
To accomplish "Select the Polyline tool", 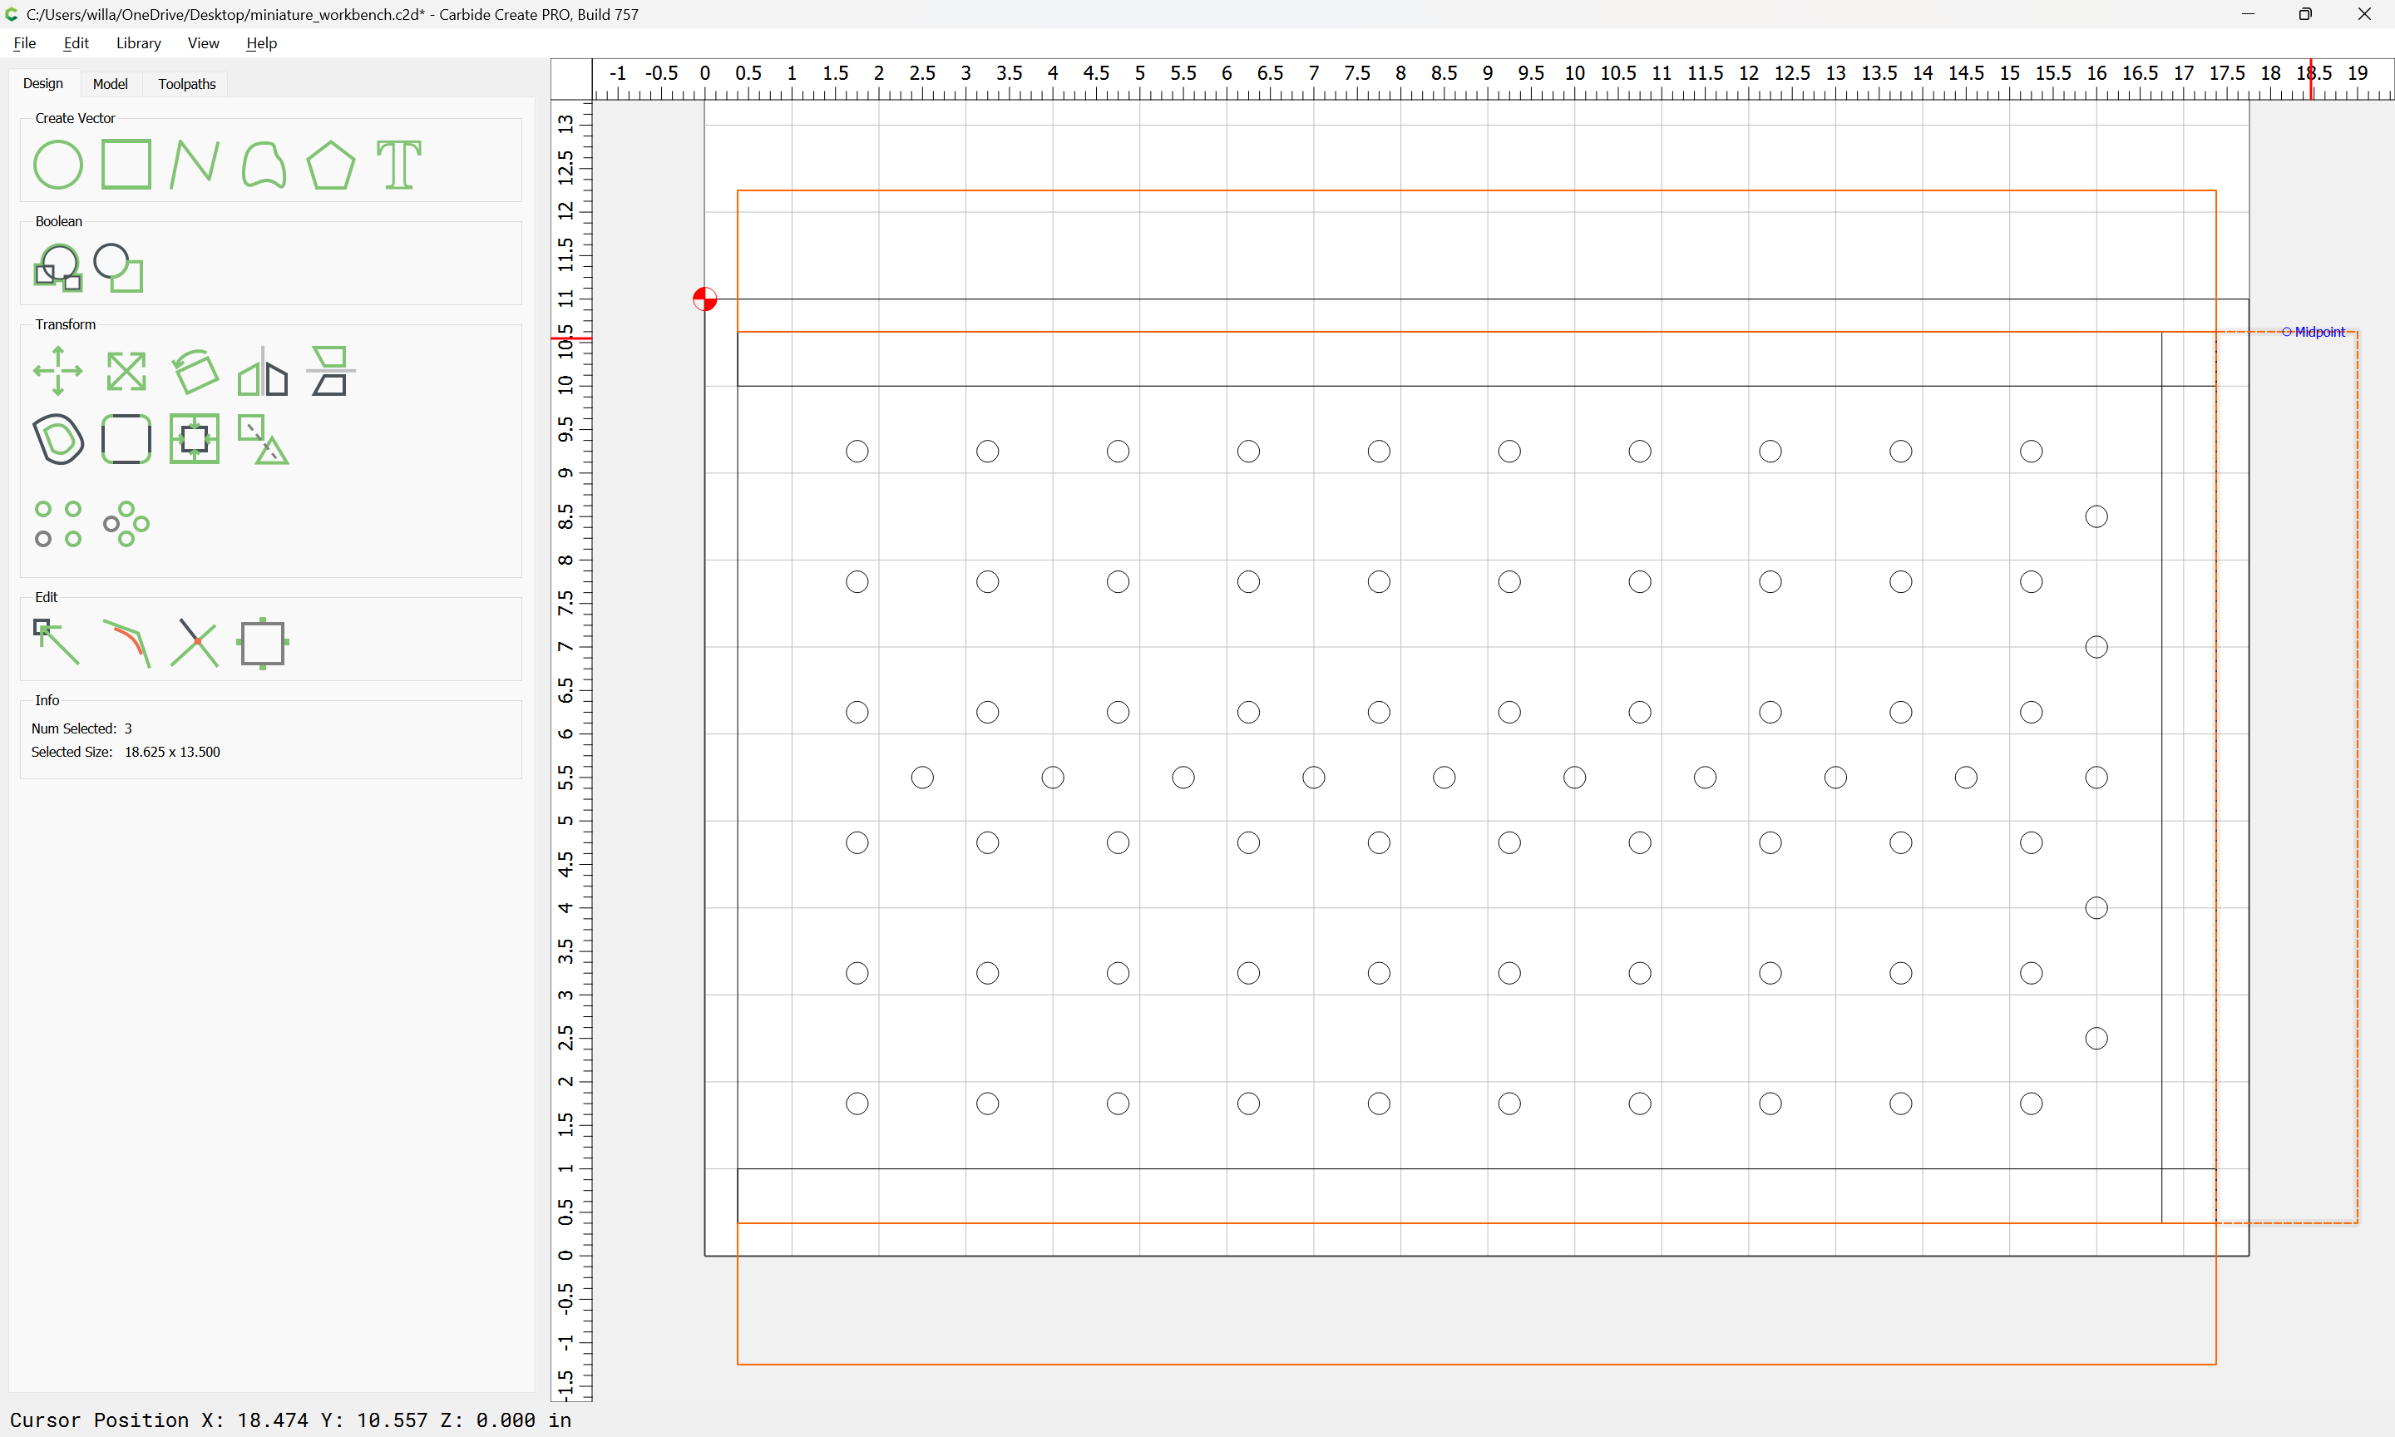I will [x=195, y=165].
